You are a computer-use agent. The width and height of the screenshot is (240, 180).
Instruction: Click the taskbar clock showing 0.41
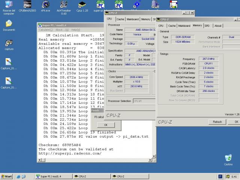[234, 177]
